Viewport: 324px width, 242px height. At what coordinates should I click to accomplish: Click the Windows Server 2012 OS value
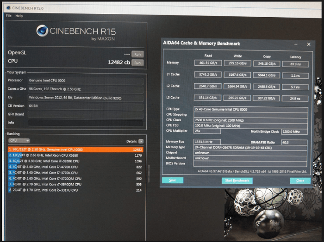[x=86, y=98]
